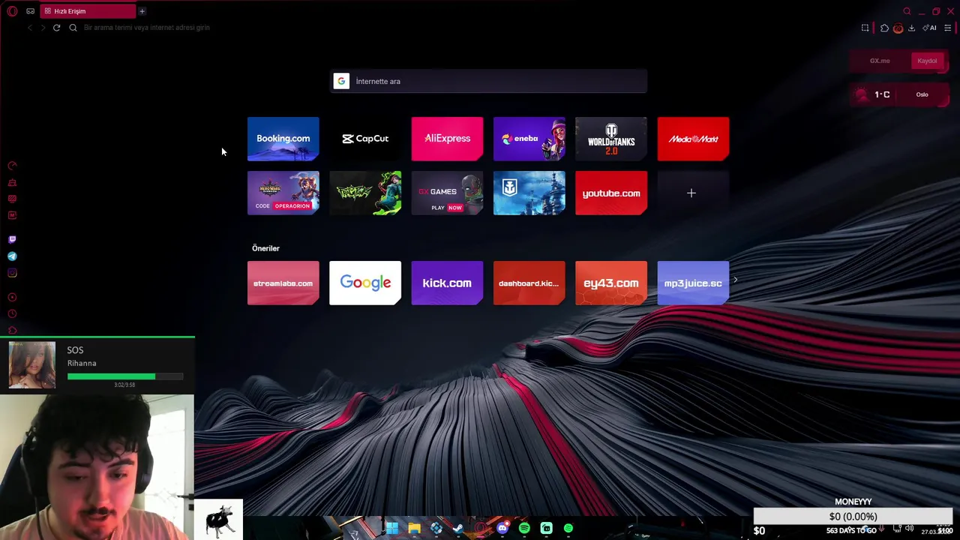The image size is (960, 540).
Task: Click the Windows Start button
Action: pyautogui.click(x=391, y=529)
